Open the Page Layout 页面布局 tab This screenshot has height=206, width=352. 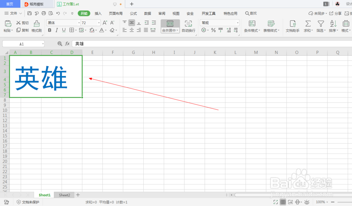point(116,13)
